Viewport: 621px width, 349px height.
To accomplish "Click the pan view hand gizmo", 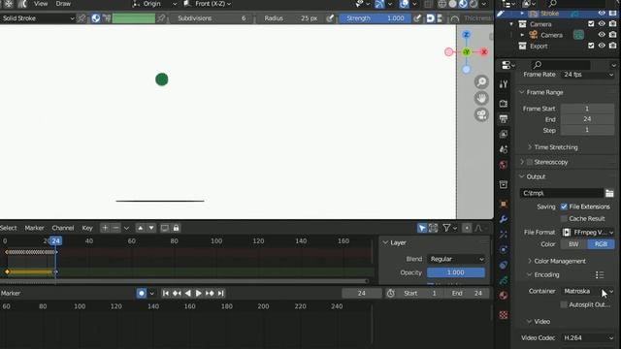I will click(481, 98).
